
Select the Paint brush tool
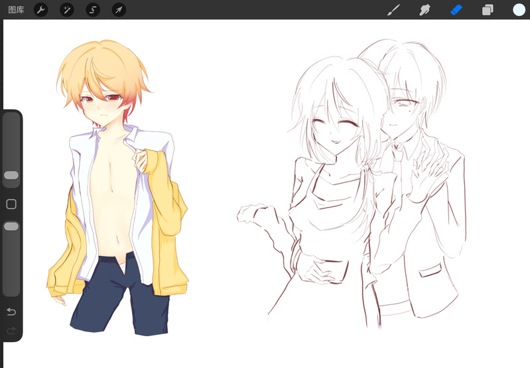click(x=393, y=10)
